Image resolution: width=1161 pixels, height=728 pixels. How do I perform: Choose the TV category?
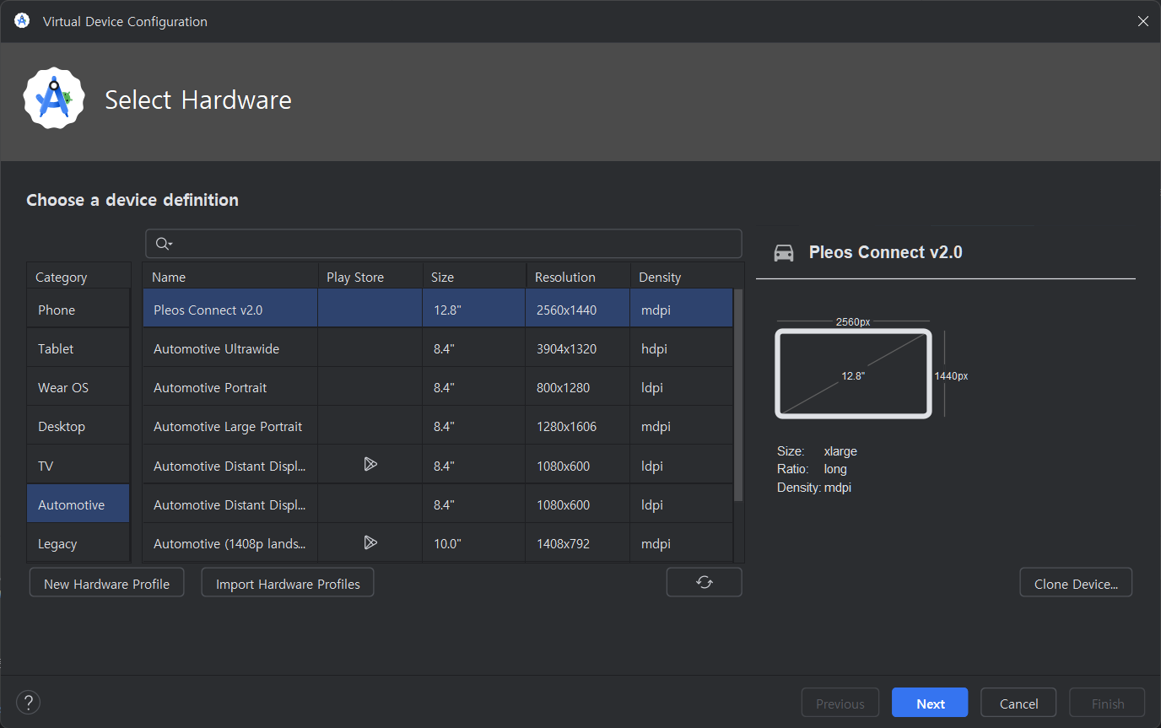[78, 466]
